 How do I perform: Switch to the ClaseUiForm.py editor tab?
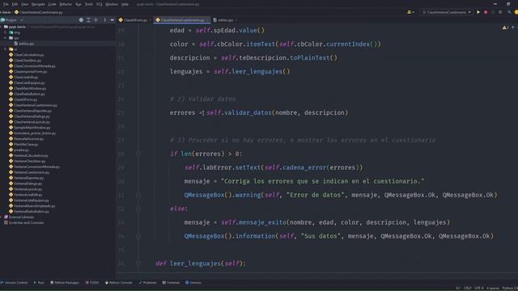click(135, 20)
